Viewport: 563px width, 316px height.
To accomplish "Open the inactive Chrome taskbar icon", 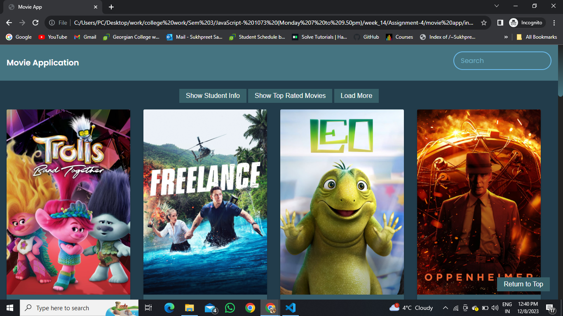I will [x=250, y=308].
